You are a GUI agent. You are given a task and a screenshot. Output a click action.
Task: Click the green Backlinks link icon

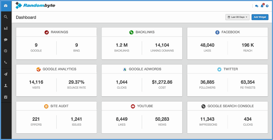(131, 32)
